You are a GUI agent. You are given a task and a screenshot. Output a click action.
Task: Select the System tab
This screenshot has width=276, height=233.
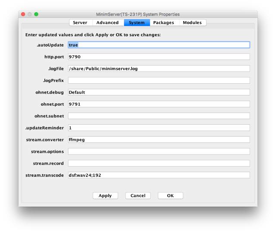click(137, 23)
